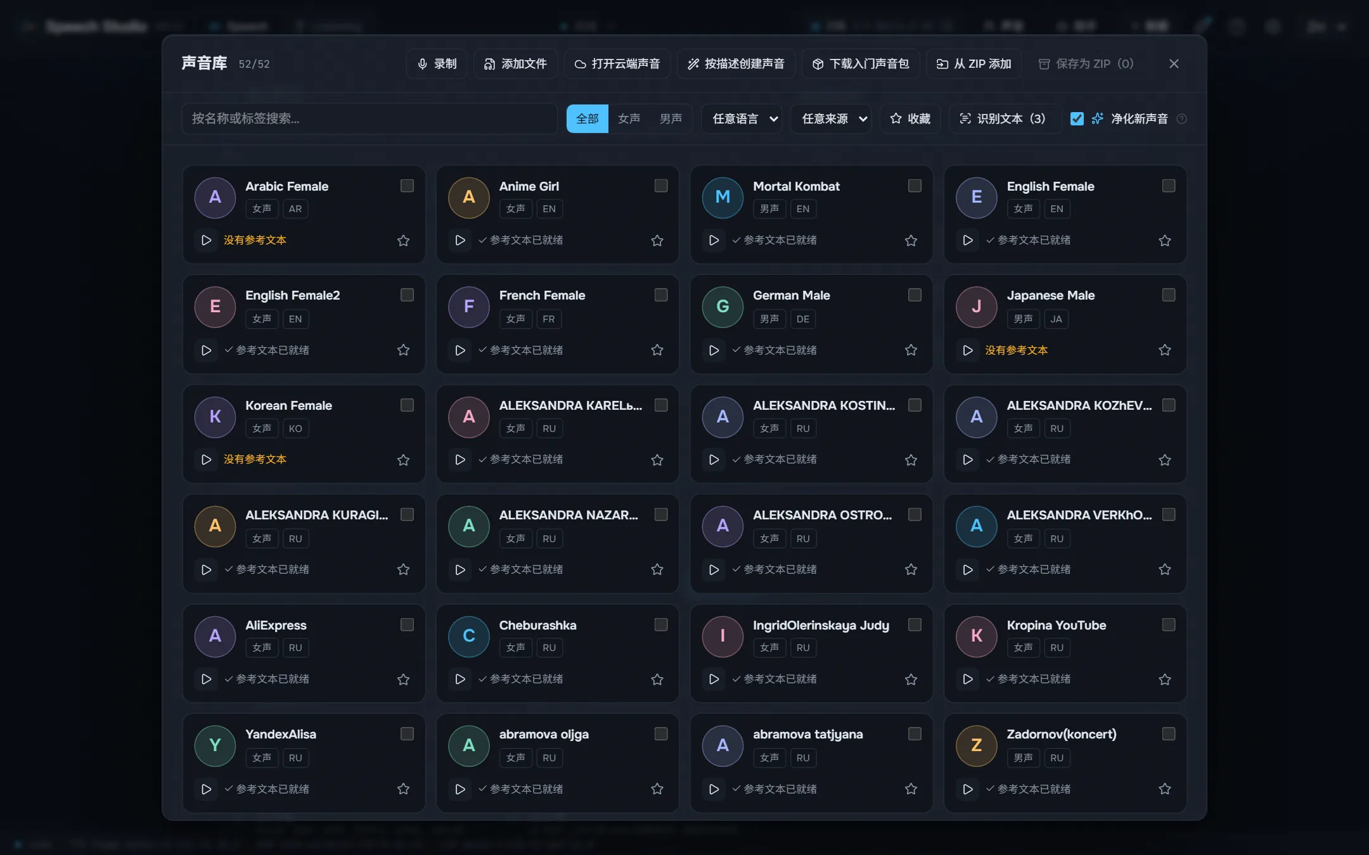Image resolution: width=1369 pixels, height=855 pixels.
Task: Play the Arabic Female voice preview
Action: click(206, 240)
